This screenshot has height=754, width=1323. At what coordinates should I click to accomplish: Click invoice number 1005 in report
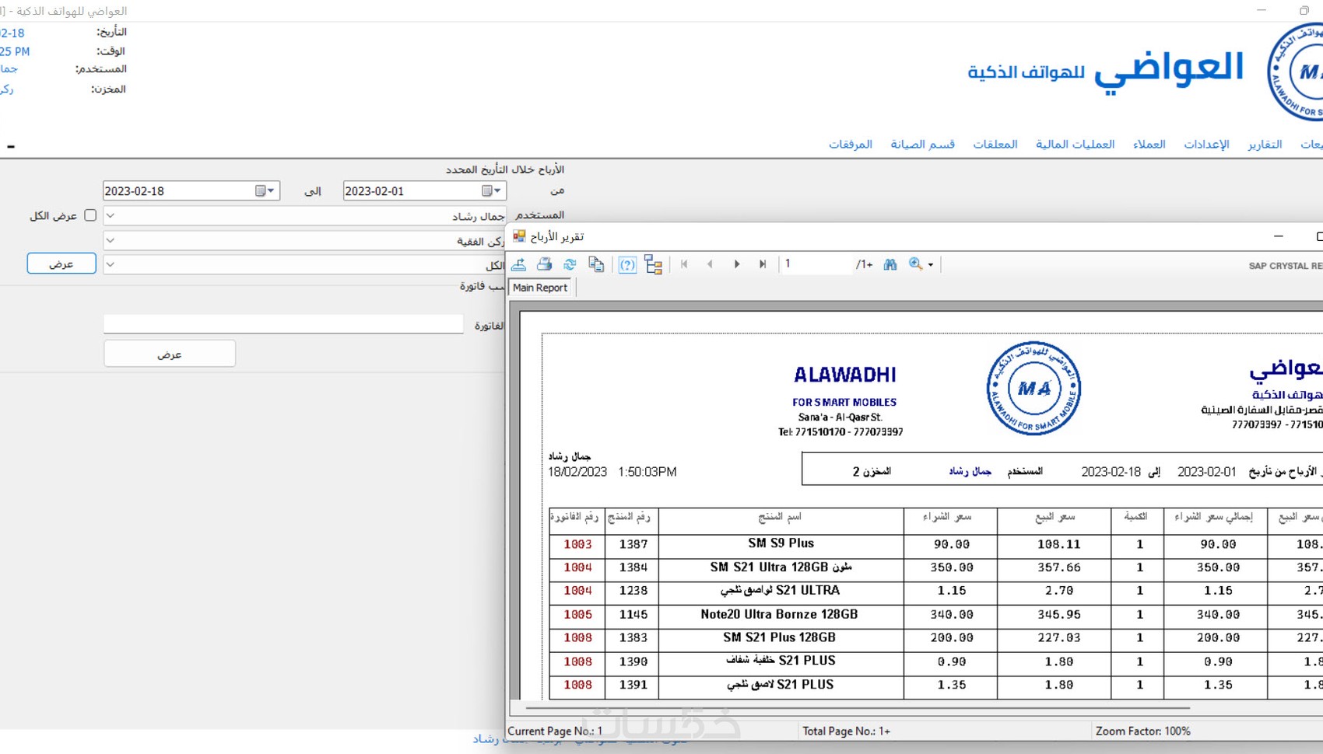click(577, 615)
